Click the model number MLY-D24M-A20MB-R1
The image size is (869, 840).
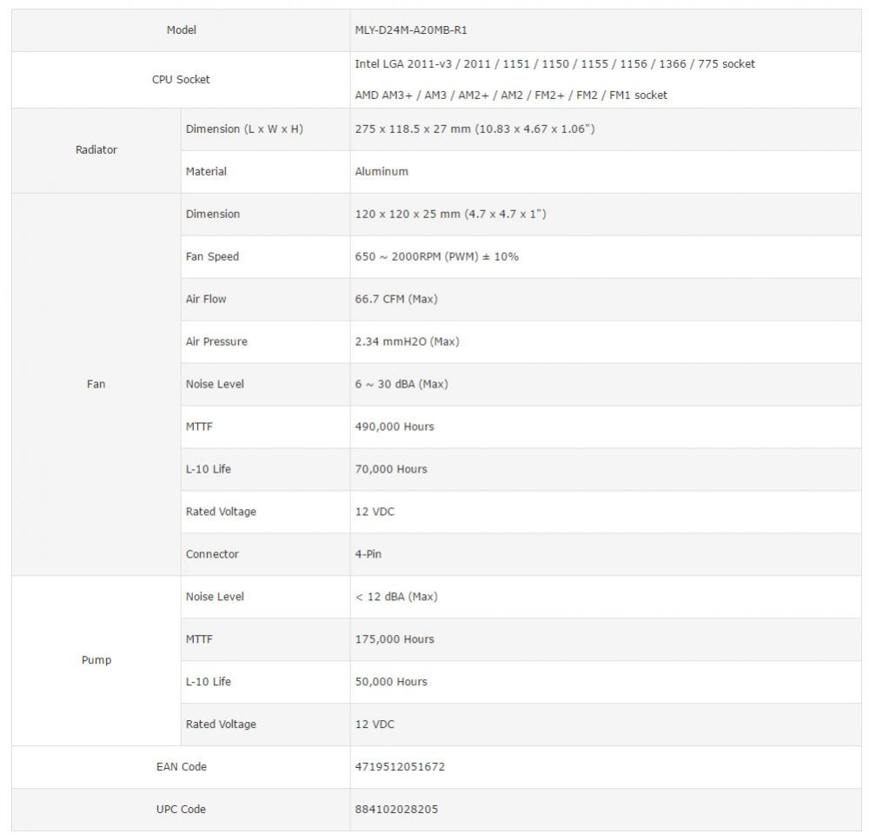[411, 30]
